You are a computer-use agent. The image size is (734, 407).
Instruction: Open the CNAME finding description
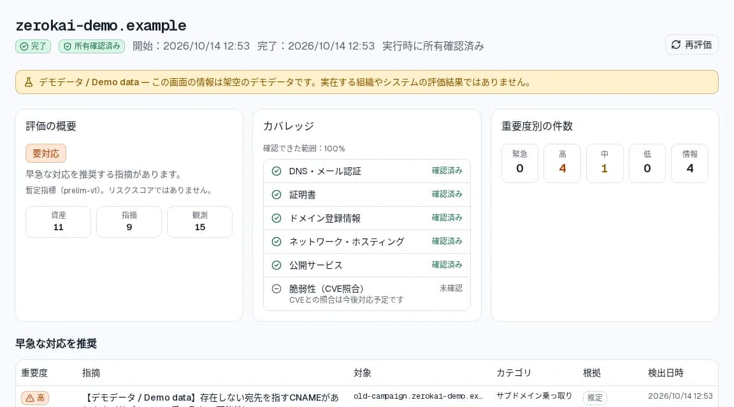click(212, 399)
